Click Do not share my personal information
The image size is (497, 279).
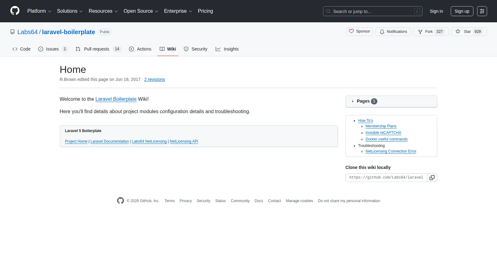[349, 201]
